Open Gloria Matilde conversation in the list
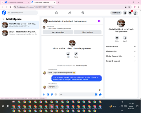The image size is (141, 113). click(x=20, y=25)
